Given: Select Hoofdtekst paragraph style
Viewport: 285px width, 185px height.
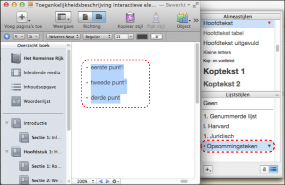Looking at the screenshot, I should click(x=237, y=23).
